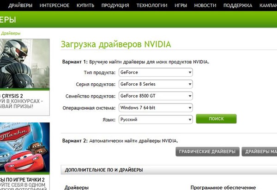277x190 pixels.
Task: Click the Драйверы column heading at bottom
Action: point(77,188)
